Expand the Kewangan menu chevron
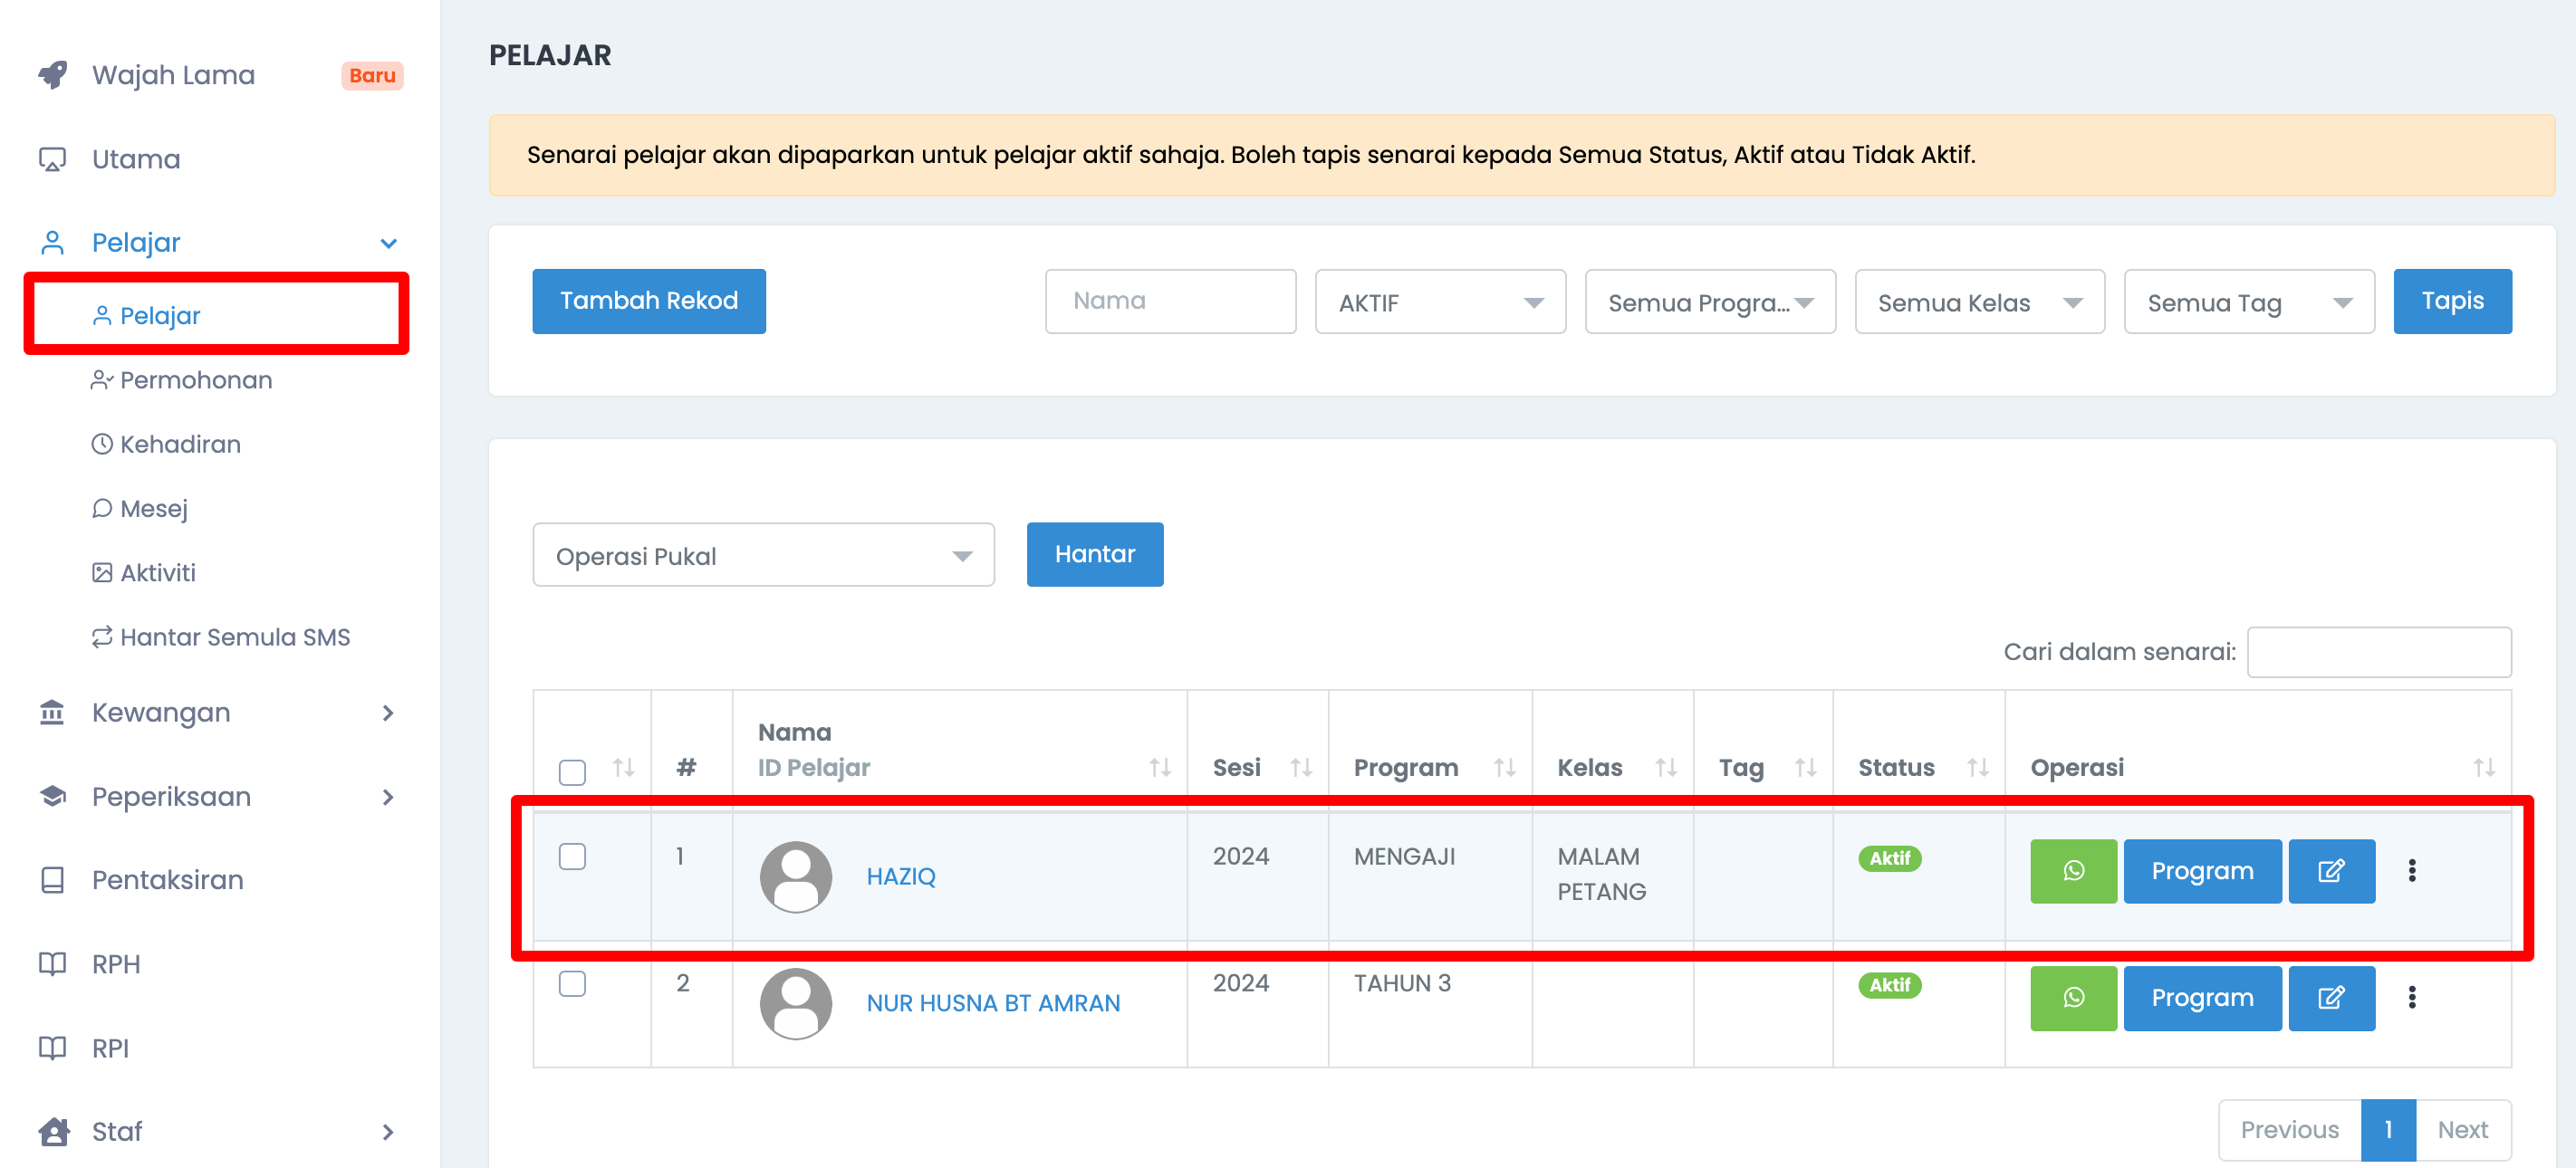This screenshot has height=1168, width=2576. 388,713
